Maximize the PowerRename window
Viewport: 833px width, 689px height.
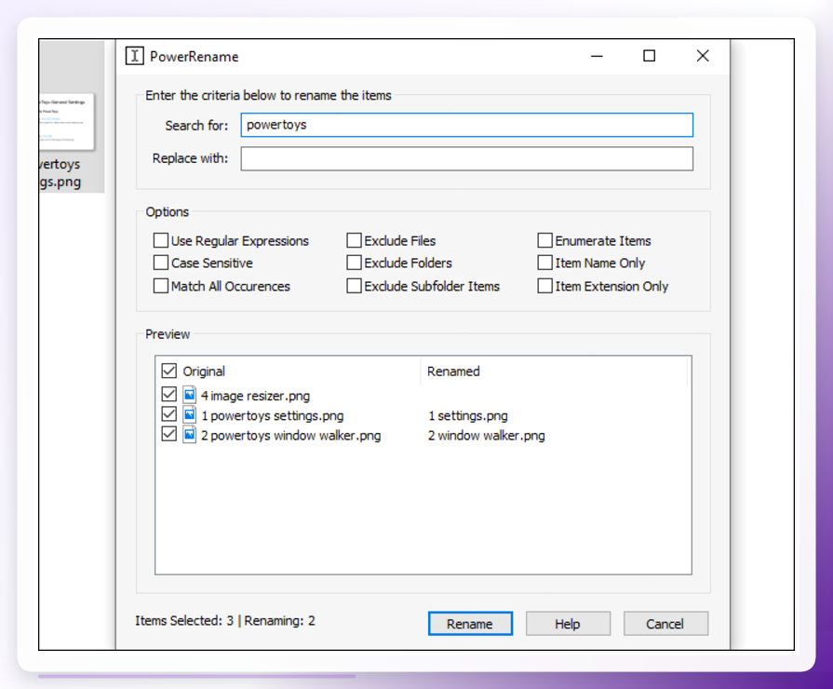pos(650,56)
